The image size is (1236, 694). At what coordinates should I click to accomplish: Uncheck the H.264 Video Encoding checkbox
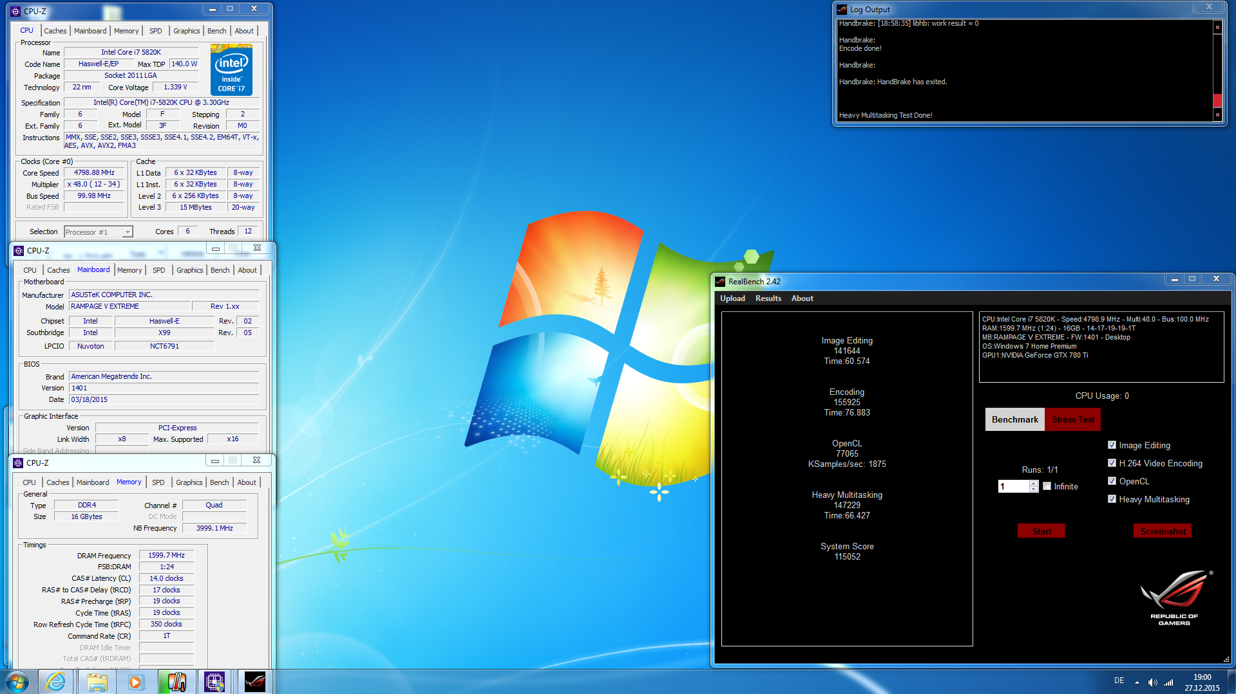1112,463
